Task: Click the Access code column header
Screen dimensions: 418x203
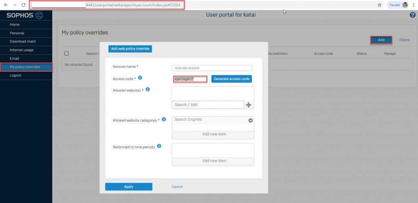Action: pos(323,54)
